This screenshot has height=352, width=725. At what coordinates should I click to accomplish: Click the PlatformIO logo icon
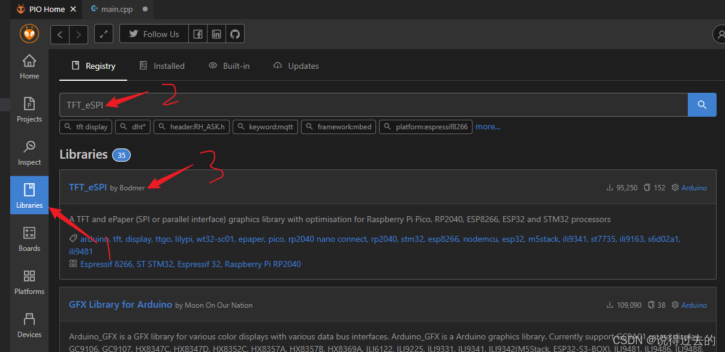[x=29, y=34]
